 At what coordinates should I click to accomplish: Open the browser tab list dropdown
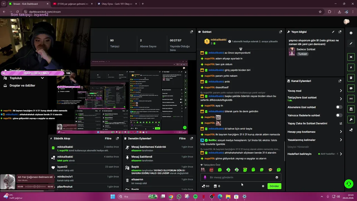point(4,4)
